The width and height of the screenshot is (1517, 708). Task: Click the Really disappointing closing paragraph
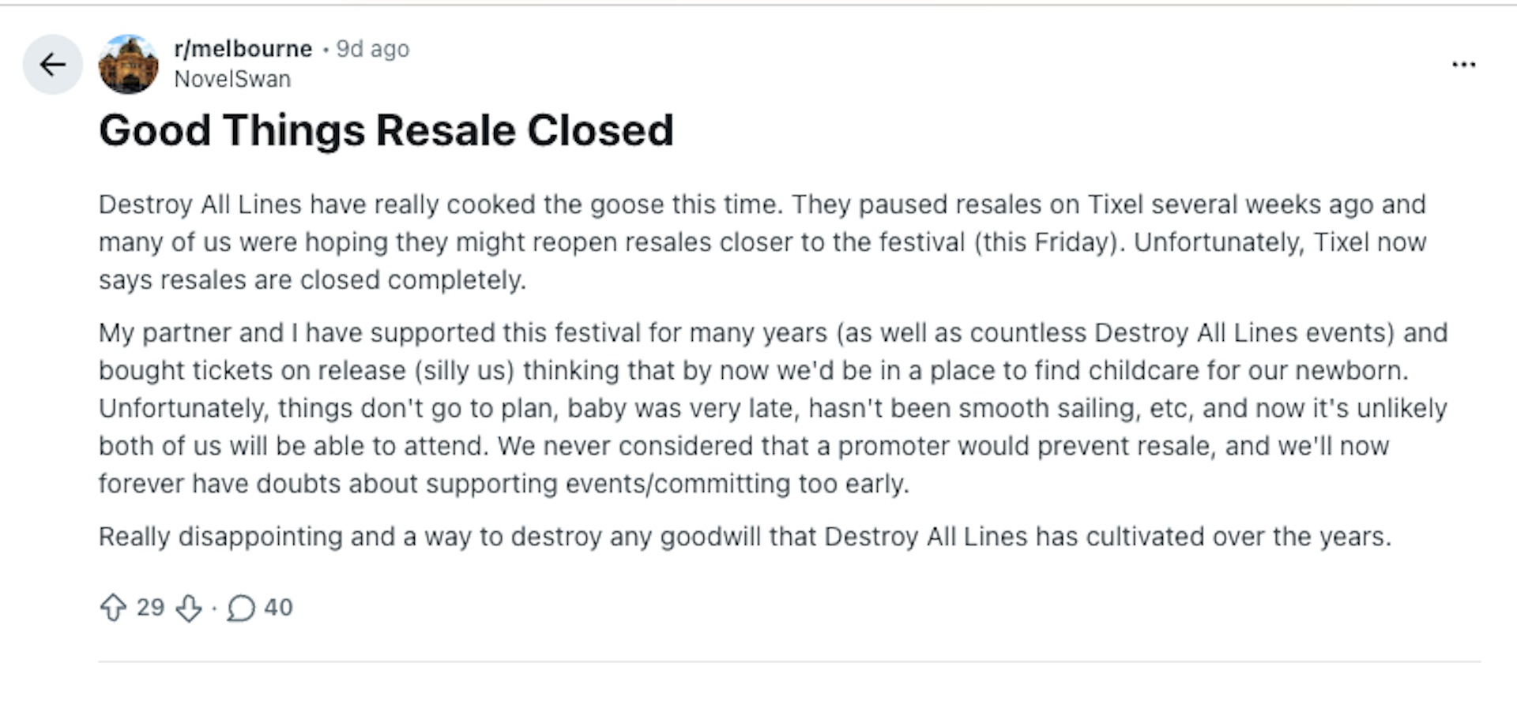pyautogui.click(x=744, y=537)
